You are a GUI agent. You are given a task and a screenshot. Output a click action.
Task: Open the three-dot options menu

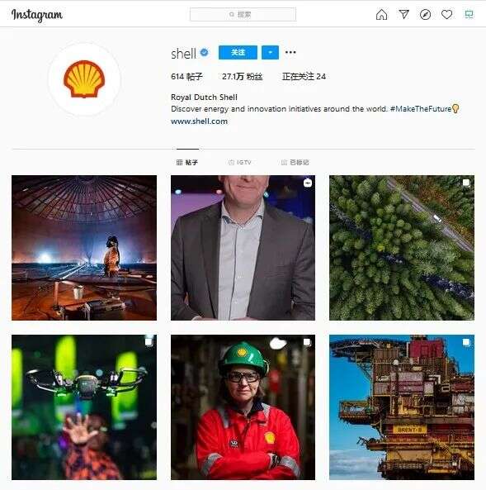tap(290, 52)
